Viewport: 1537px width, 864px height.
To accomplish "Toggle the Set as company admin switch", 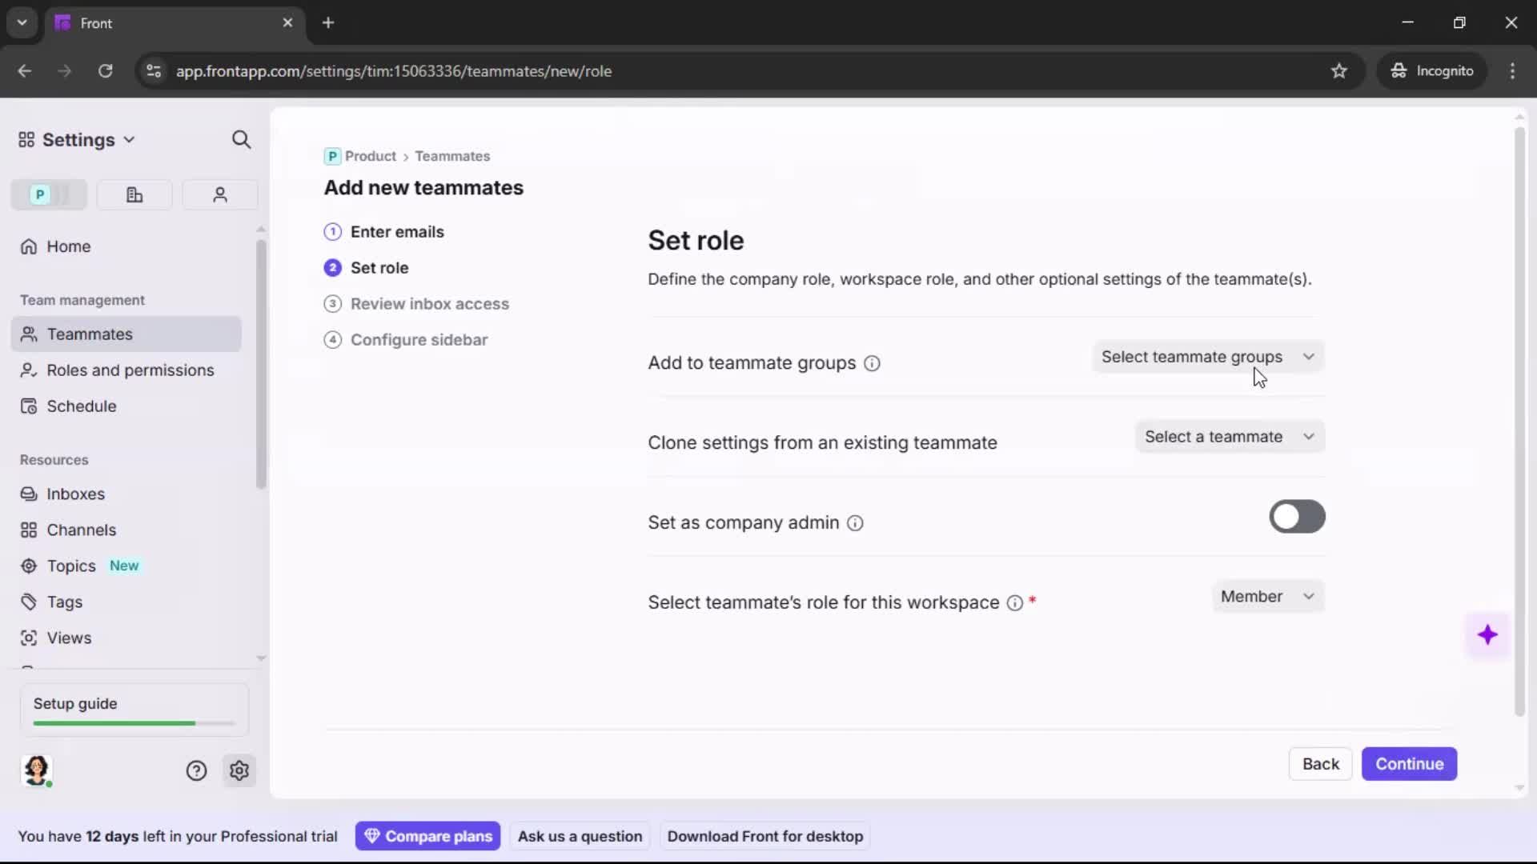I will 1297,517.
